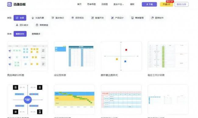Select the 产品设计 category chip

[x=117, y=18]
